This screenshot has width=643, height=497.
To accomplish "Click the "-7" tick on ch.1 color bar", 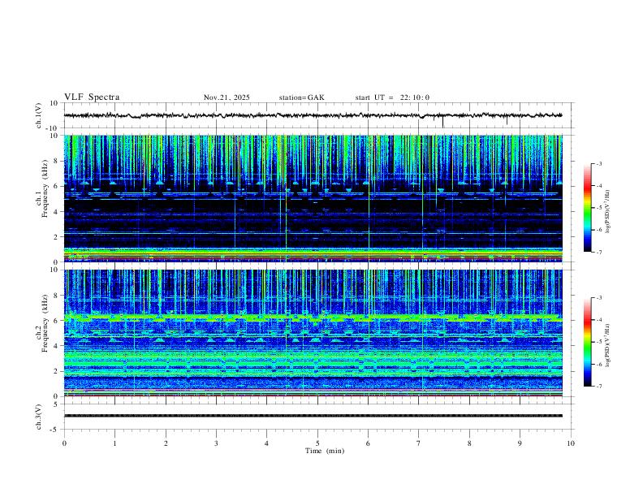I will (x=598, y=252).
